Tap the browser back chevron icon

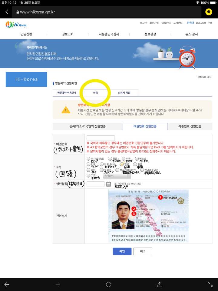coord(7,12)
